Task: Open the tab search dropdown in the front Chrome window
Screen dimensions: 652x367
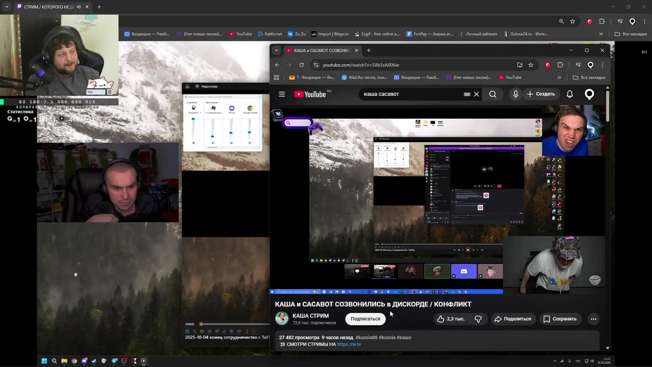Action: coord(276,50)
